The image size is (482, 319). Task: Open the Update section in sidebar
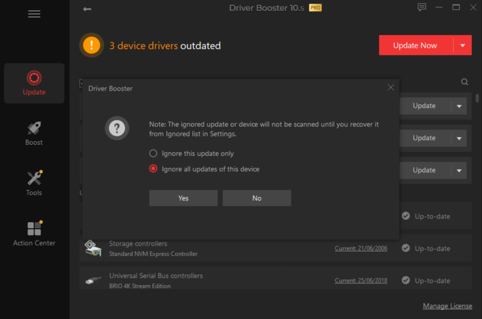[x=34, y=83]
